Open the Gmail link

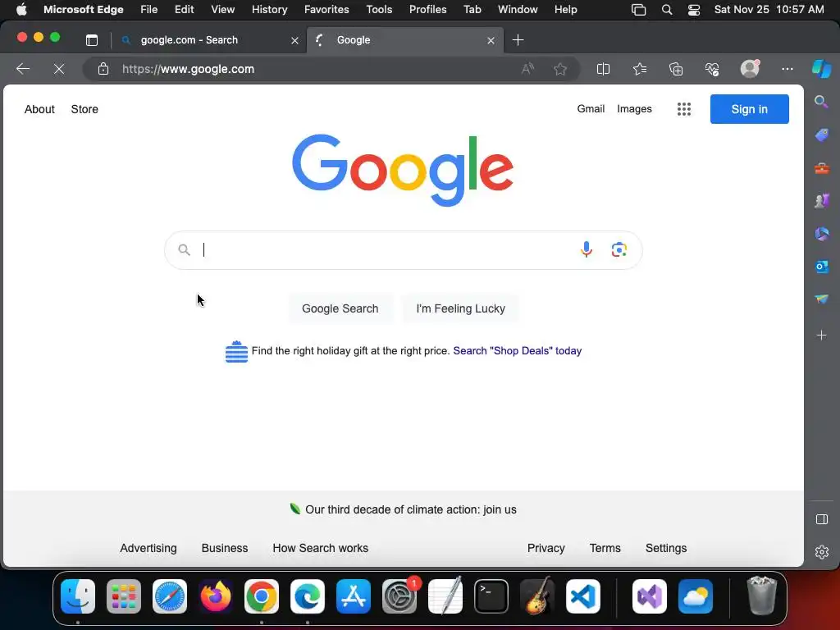click(x=591, y=109)
